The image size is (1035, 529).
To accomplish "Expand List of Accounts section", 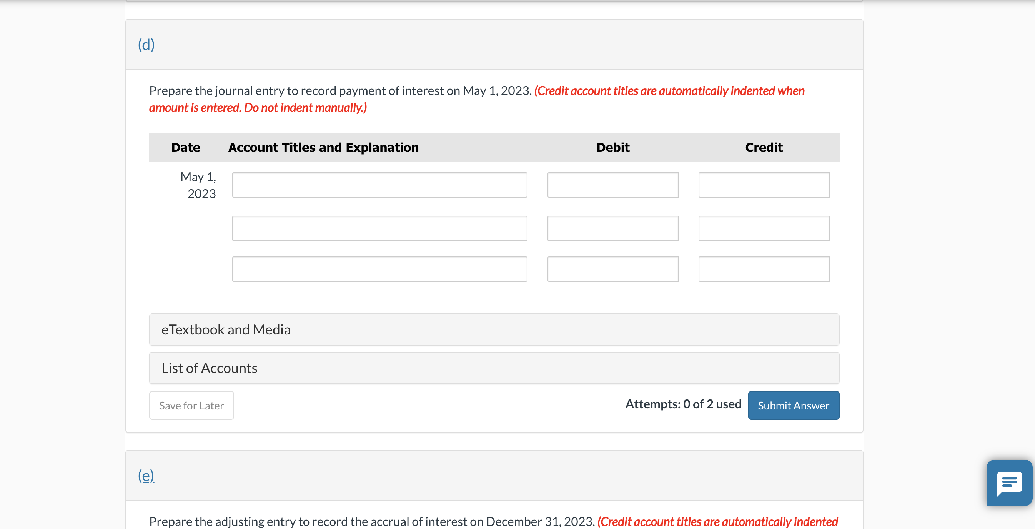I will [494, 368].
